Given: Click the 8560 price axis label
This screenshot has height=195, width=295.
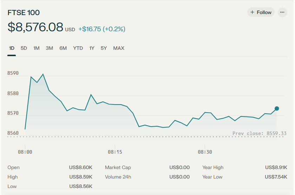Looking at the screenshot, I should coord(13,133).
